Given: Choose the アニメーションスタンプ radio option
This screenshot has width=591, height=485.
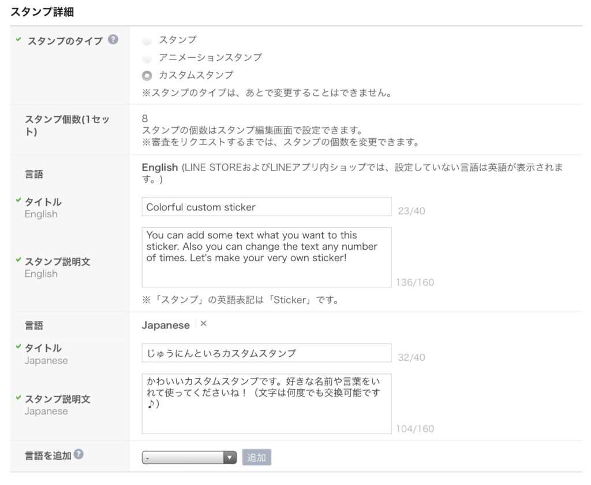Looking at the screenshot, I should point(147,58).
